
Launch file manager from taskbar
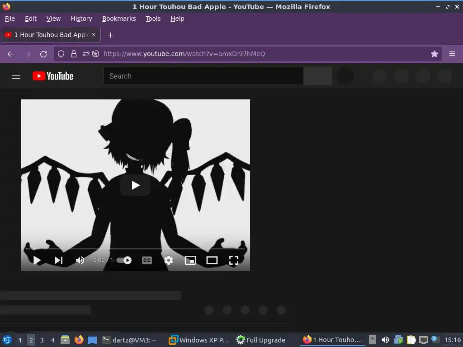(65, 340)
